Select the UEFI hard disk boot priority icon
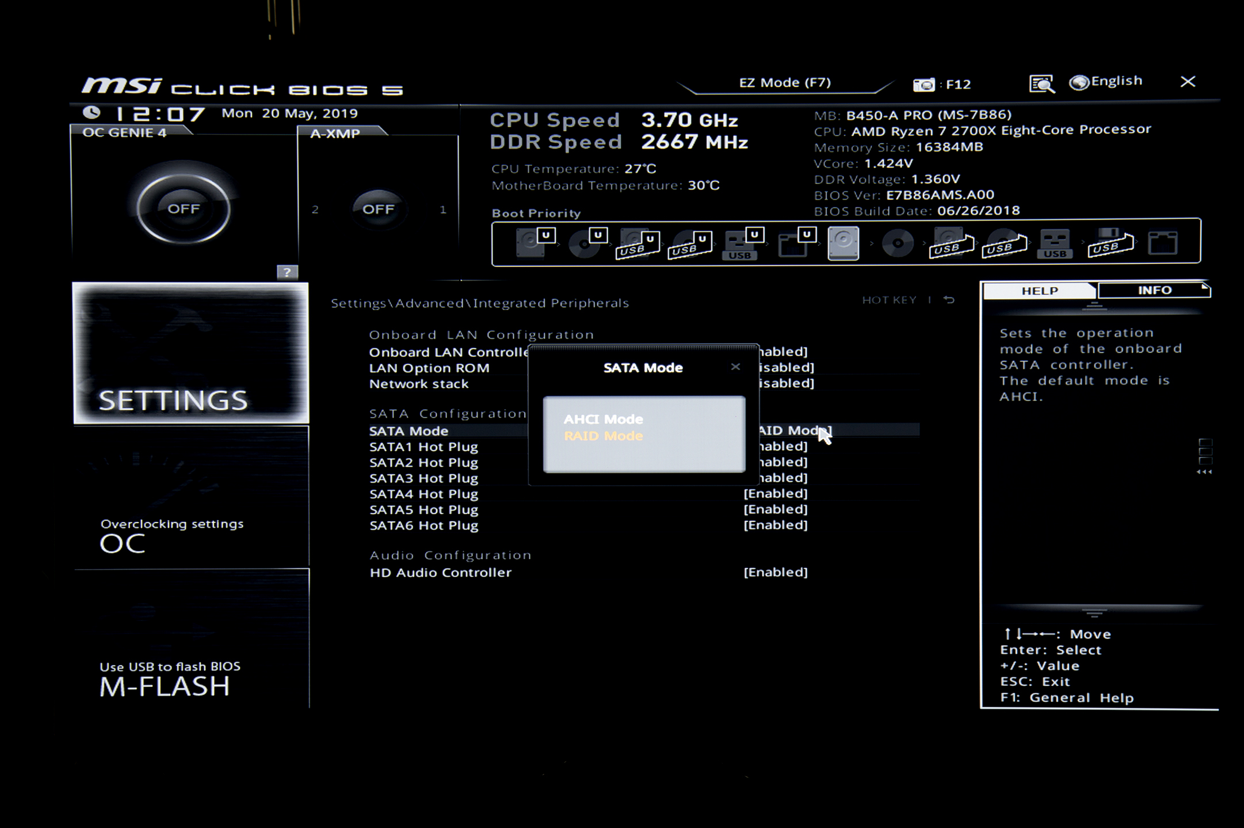The image size is (1244, 828). (535, 242)
